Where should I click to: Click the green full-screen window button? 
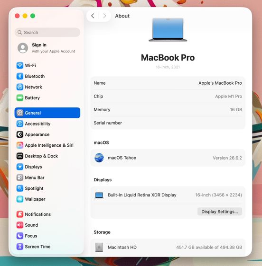tap(33, 16)
